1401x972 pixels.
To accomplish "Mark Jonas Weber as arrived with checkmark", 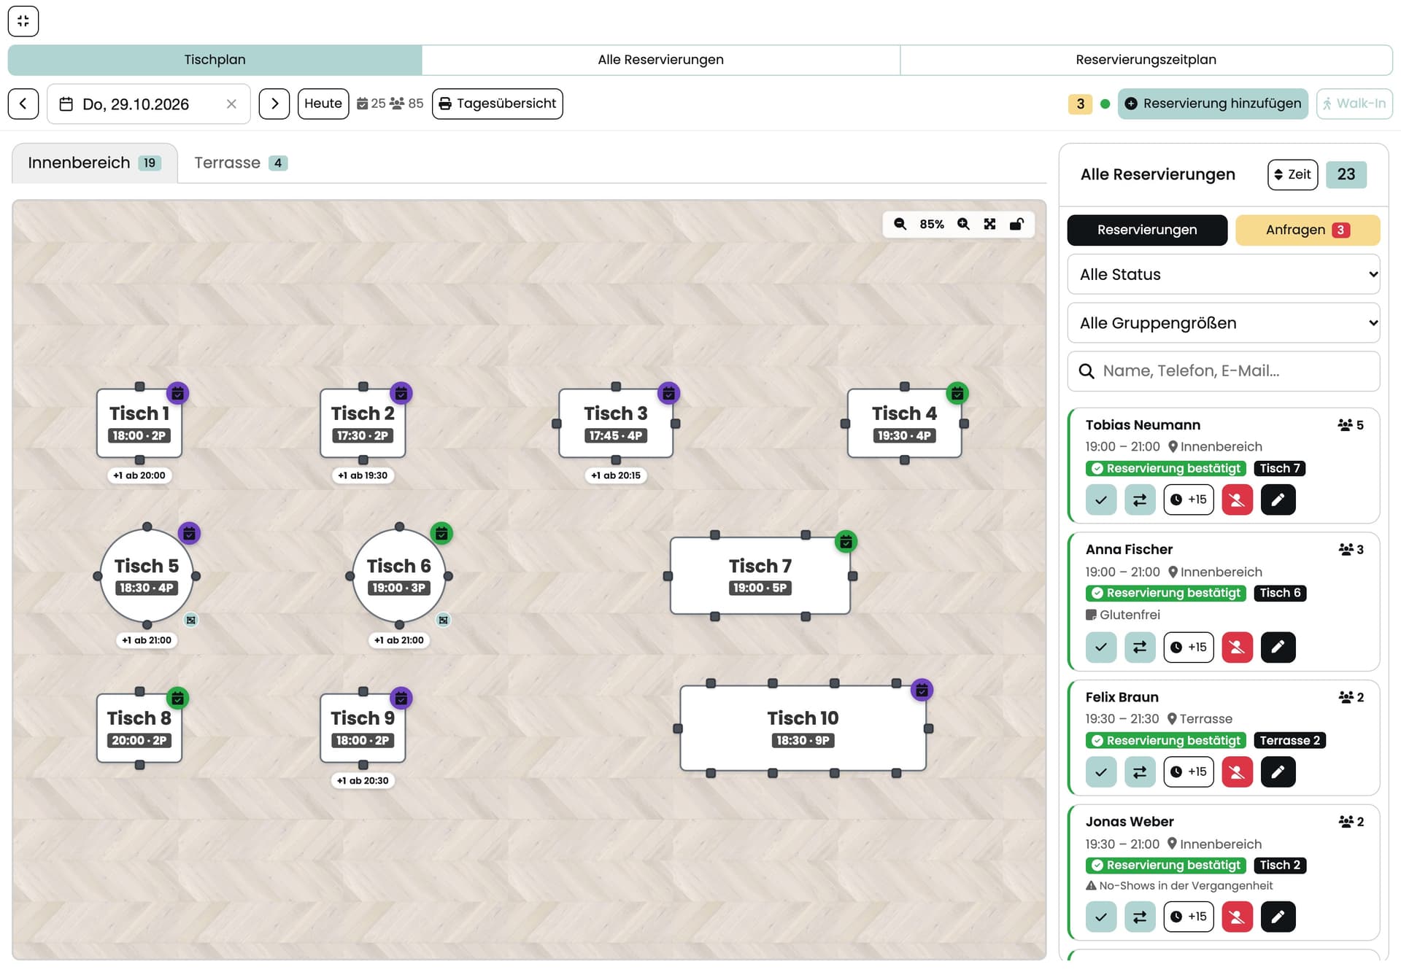I will coord(1101,917).
